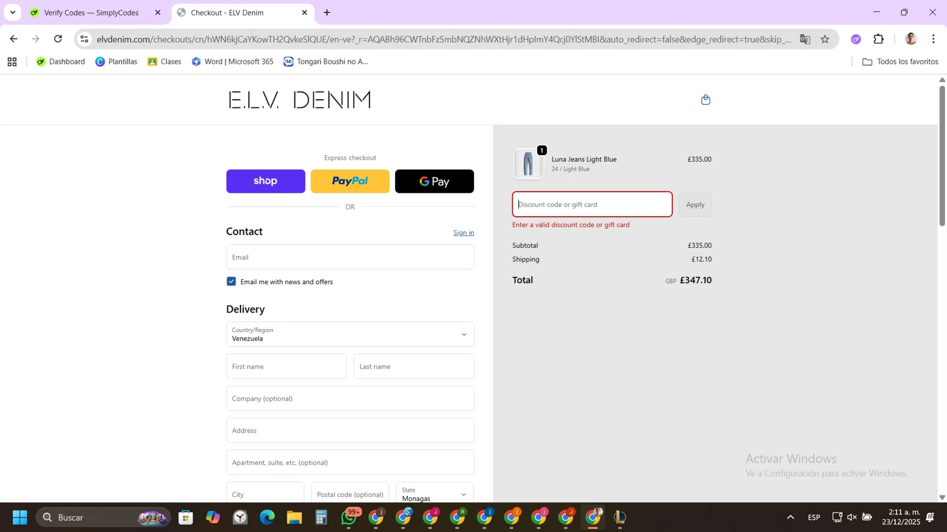Open WhatsApp from taskbar
947x532 pixels.
(349, 518)
